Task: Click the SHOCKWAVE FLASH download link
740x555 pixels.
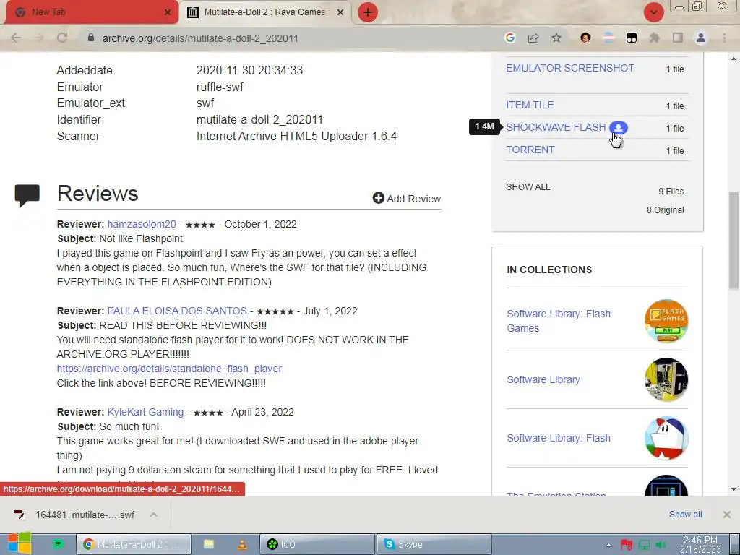Action: point(556,127)
